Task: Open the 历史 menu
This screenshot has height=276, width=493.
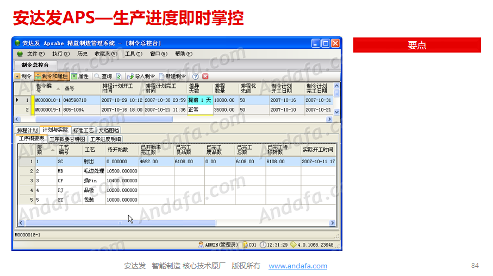Action: [x=83, y=54]
